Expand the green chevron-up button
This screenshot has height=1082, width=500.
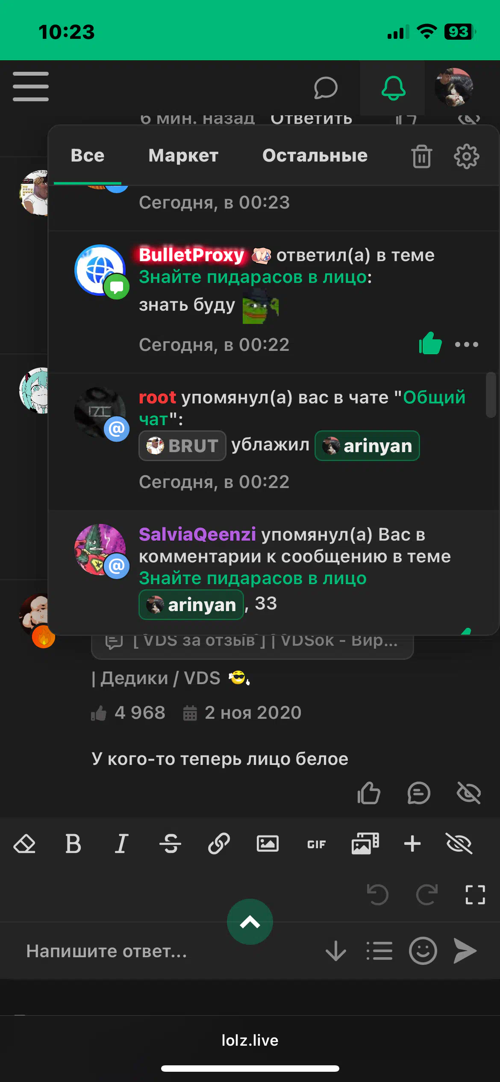[250, 922]
